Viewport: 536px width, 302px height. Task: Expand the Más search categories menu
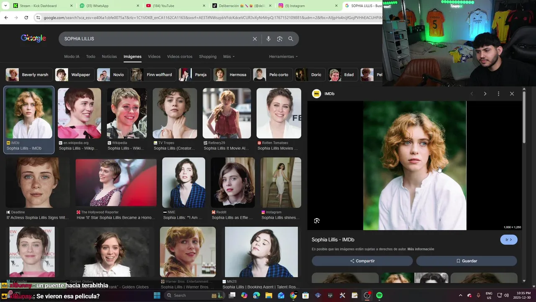click(x=229, y=57)
